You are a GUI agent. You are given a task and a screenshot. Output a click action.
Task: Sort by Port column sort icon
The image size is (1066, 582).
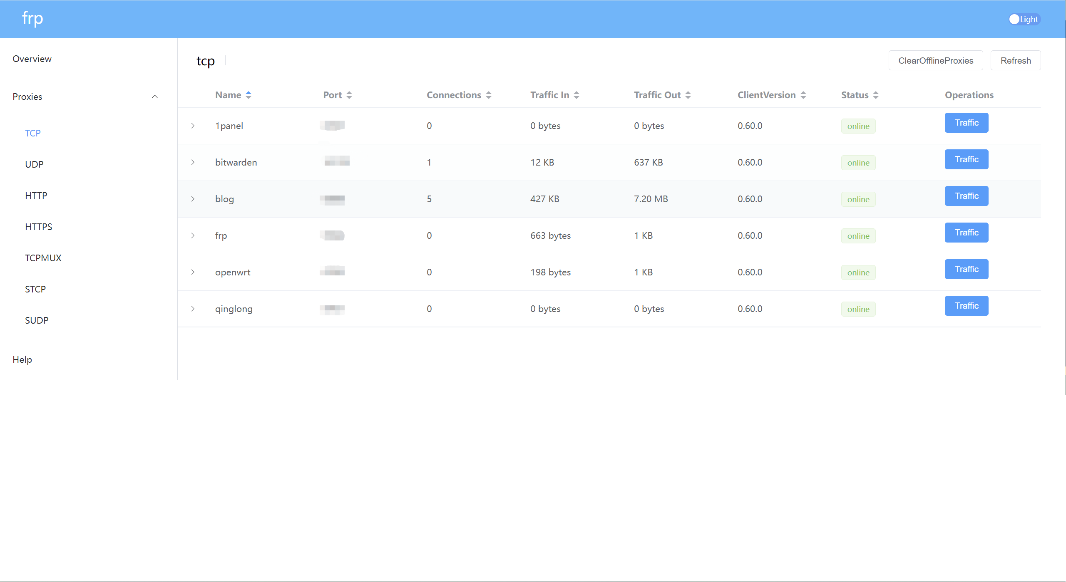349,95
